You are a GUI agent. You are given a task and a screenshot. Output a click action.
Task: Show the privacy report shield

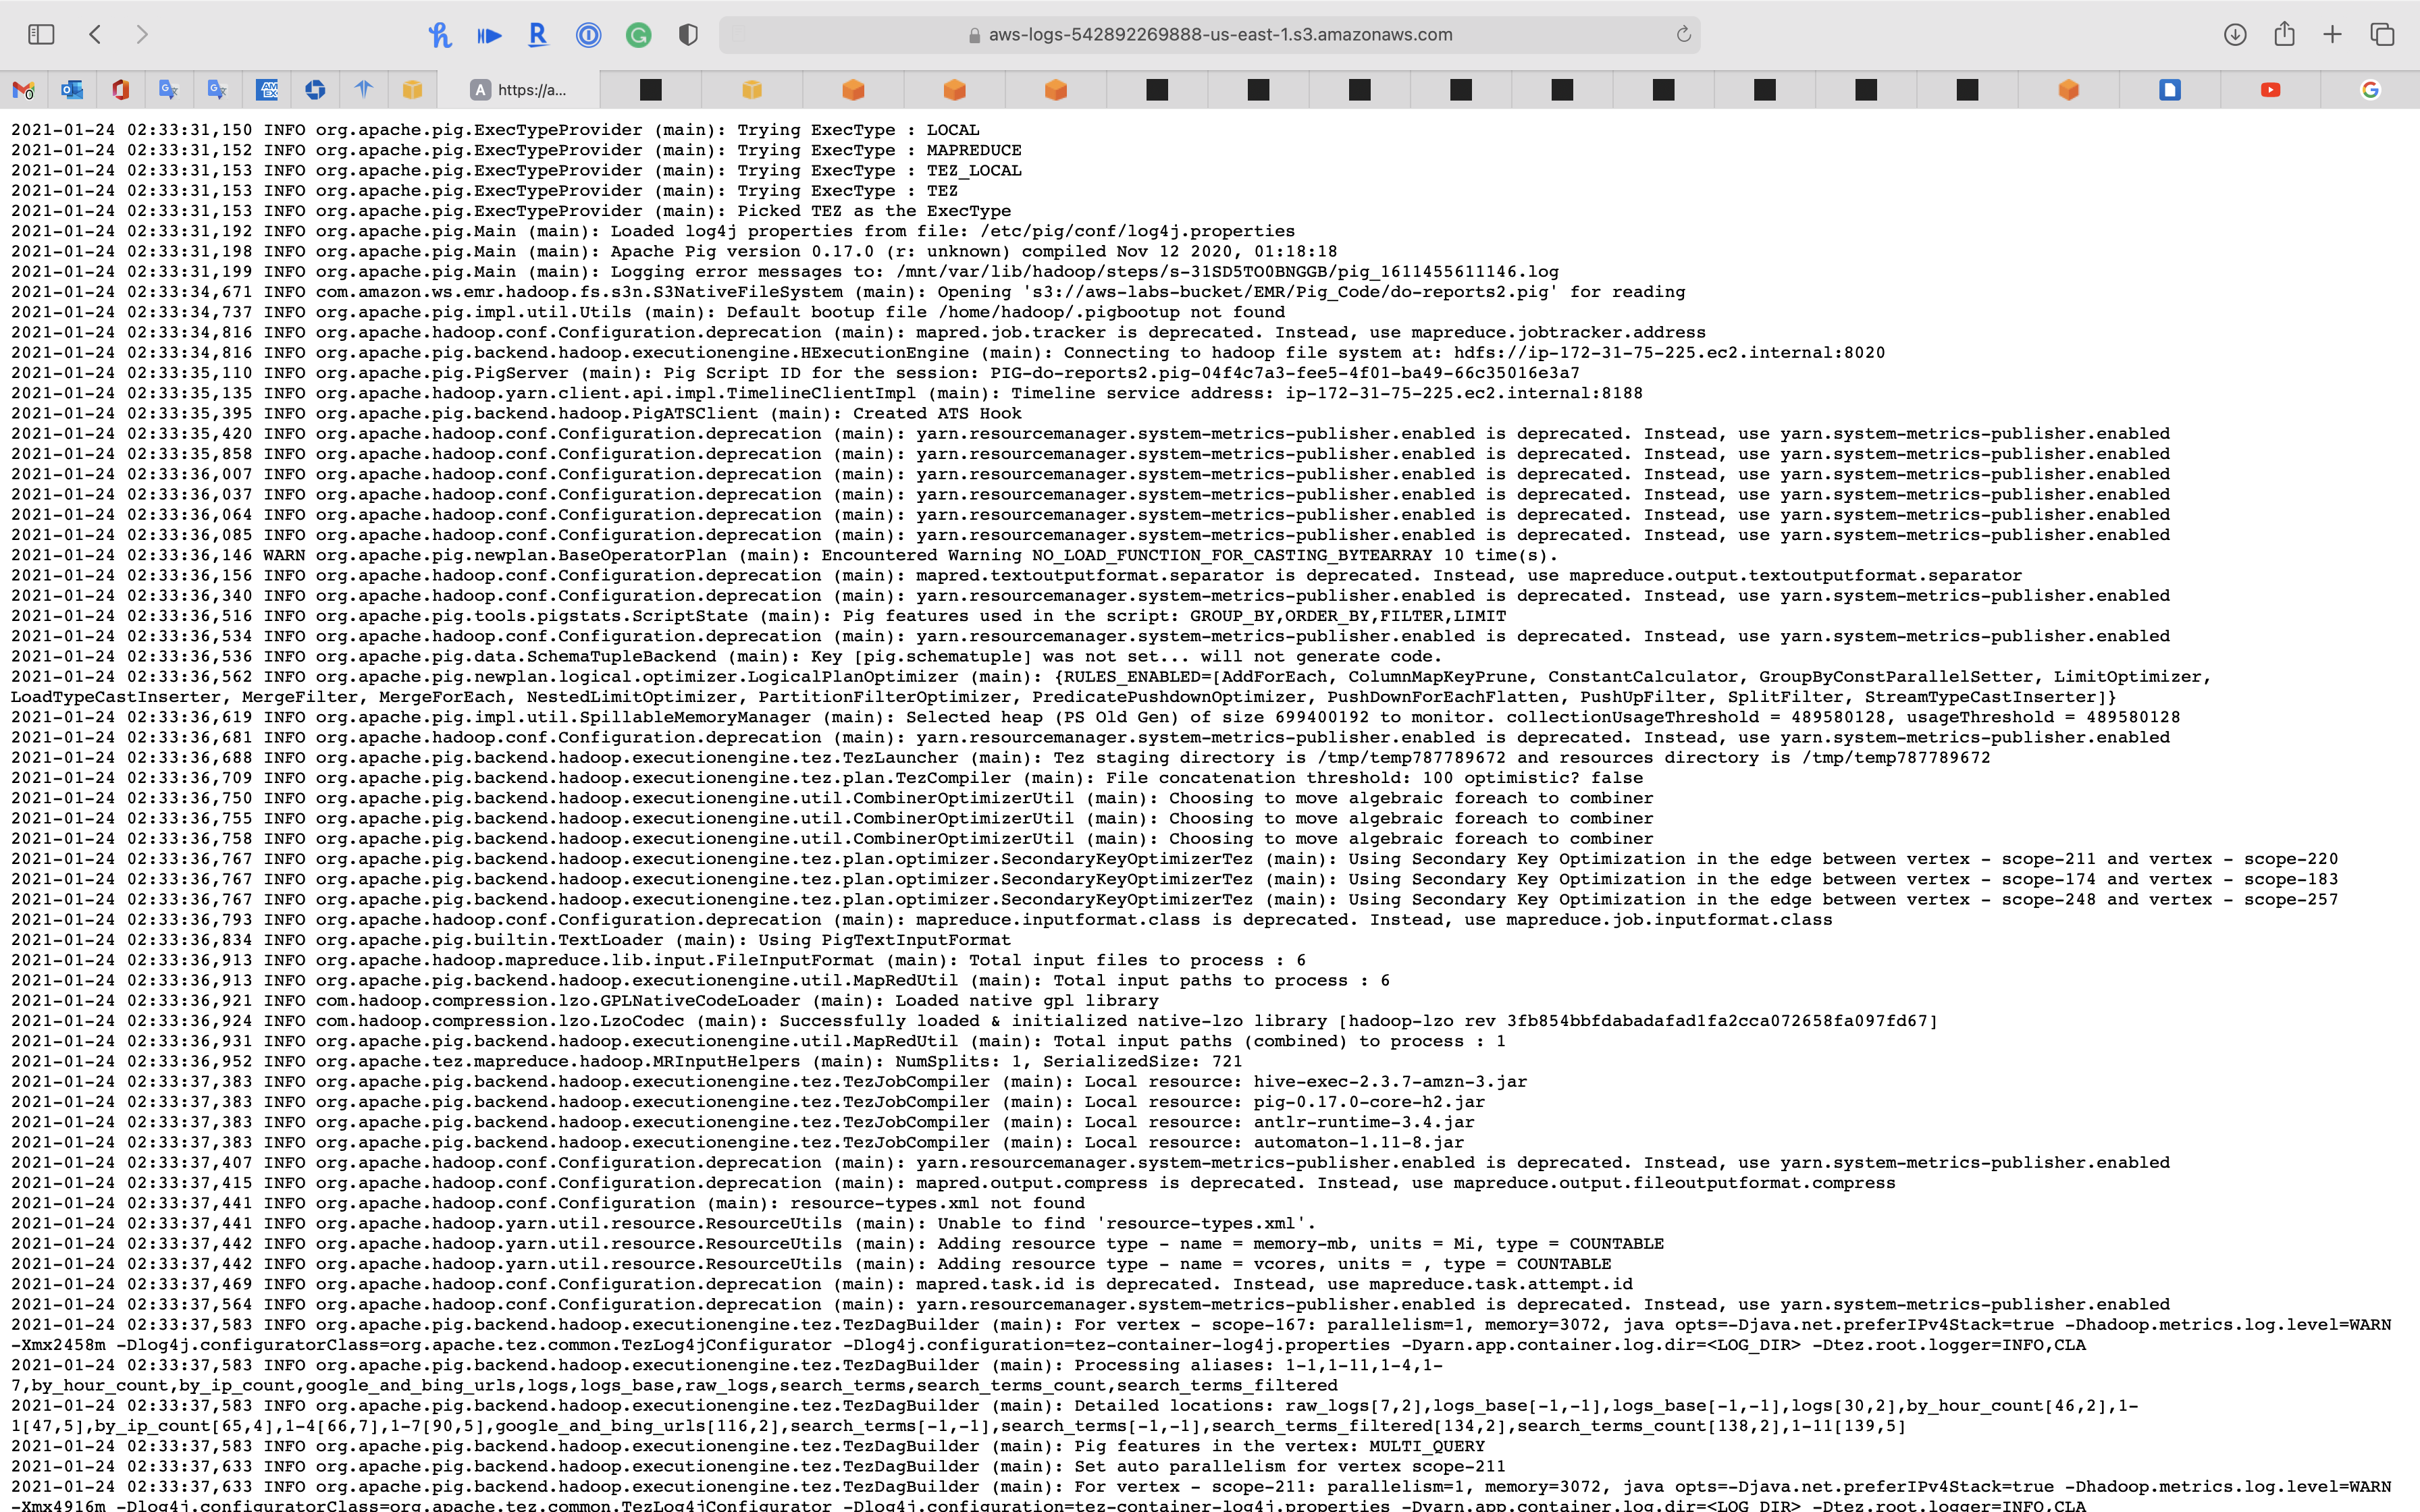(x=688, y=35)
